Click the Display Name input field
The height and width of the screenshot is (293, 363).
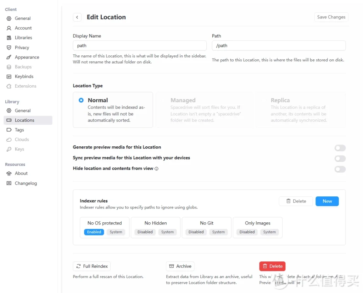click(140, 45)
